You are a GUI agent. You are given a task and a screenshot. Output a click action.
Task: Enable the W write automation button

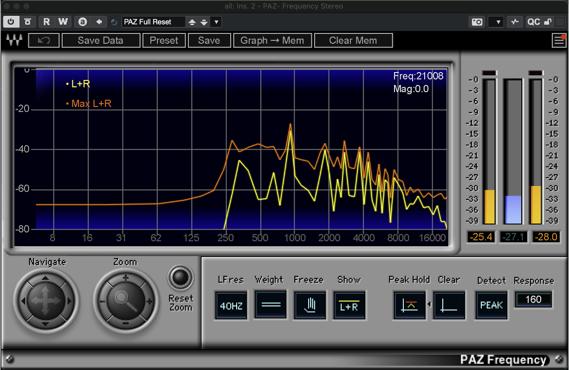[63, 22]
